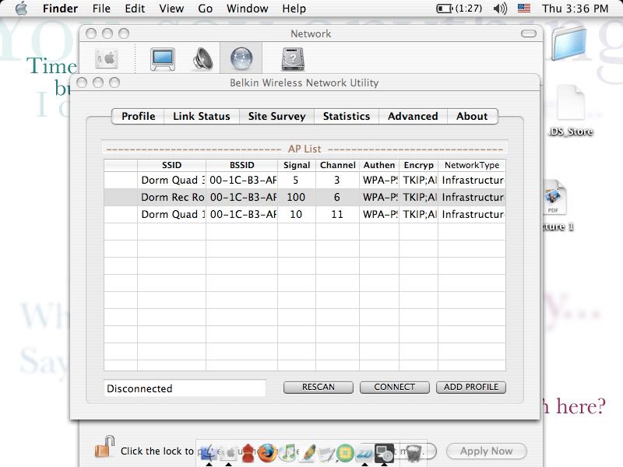Launch iTunes from the Dock
The width and height of the screenshot is (623, 467).
tap(289, 452)
